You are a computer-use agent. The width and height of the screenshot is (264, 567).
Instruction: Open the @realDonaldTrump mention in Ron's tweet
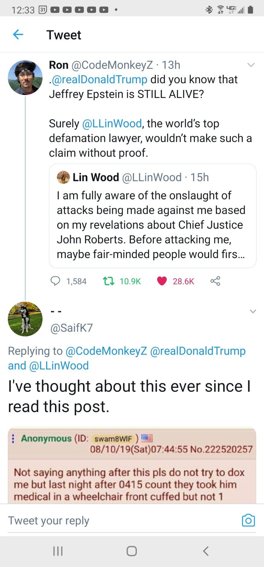coord(100,80)
